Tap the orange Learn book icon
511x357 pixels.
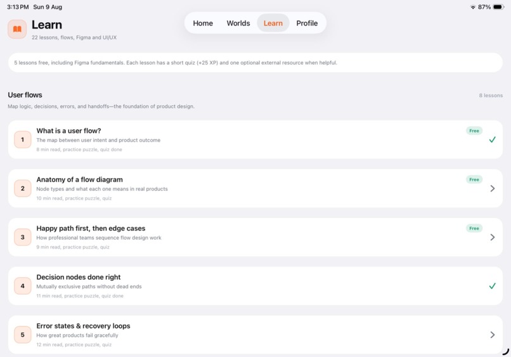(17, 29)
